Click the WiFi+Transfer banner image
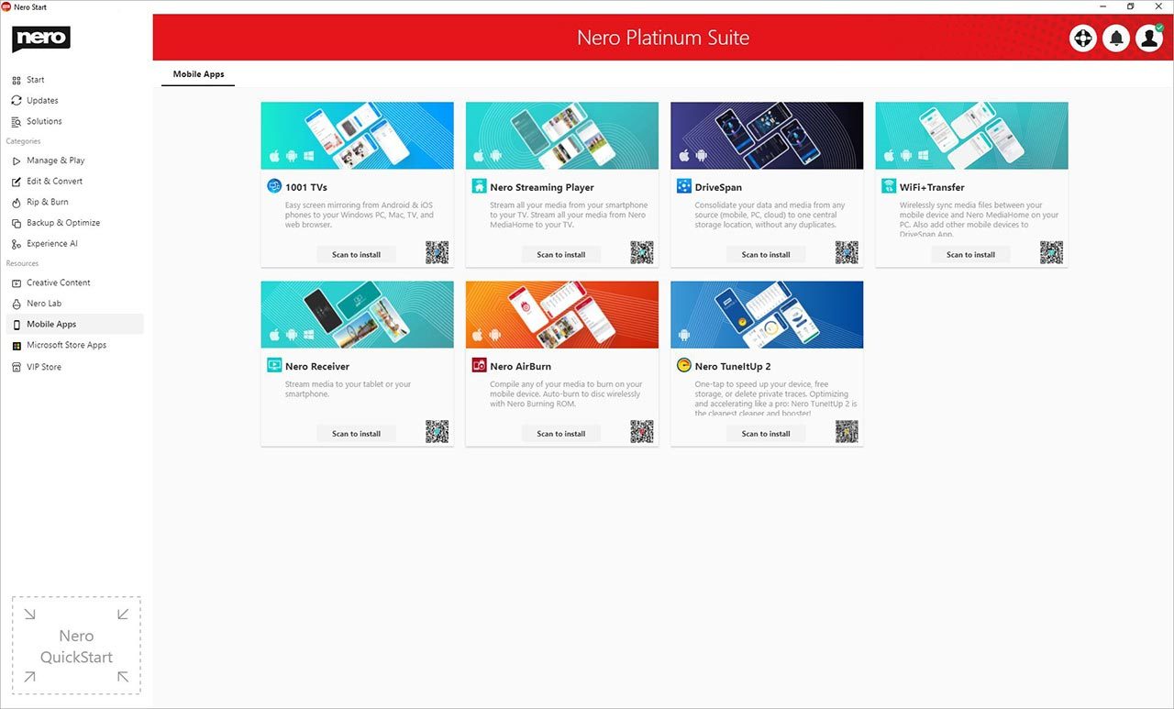The image size is (1174, 709). [971, 136]
